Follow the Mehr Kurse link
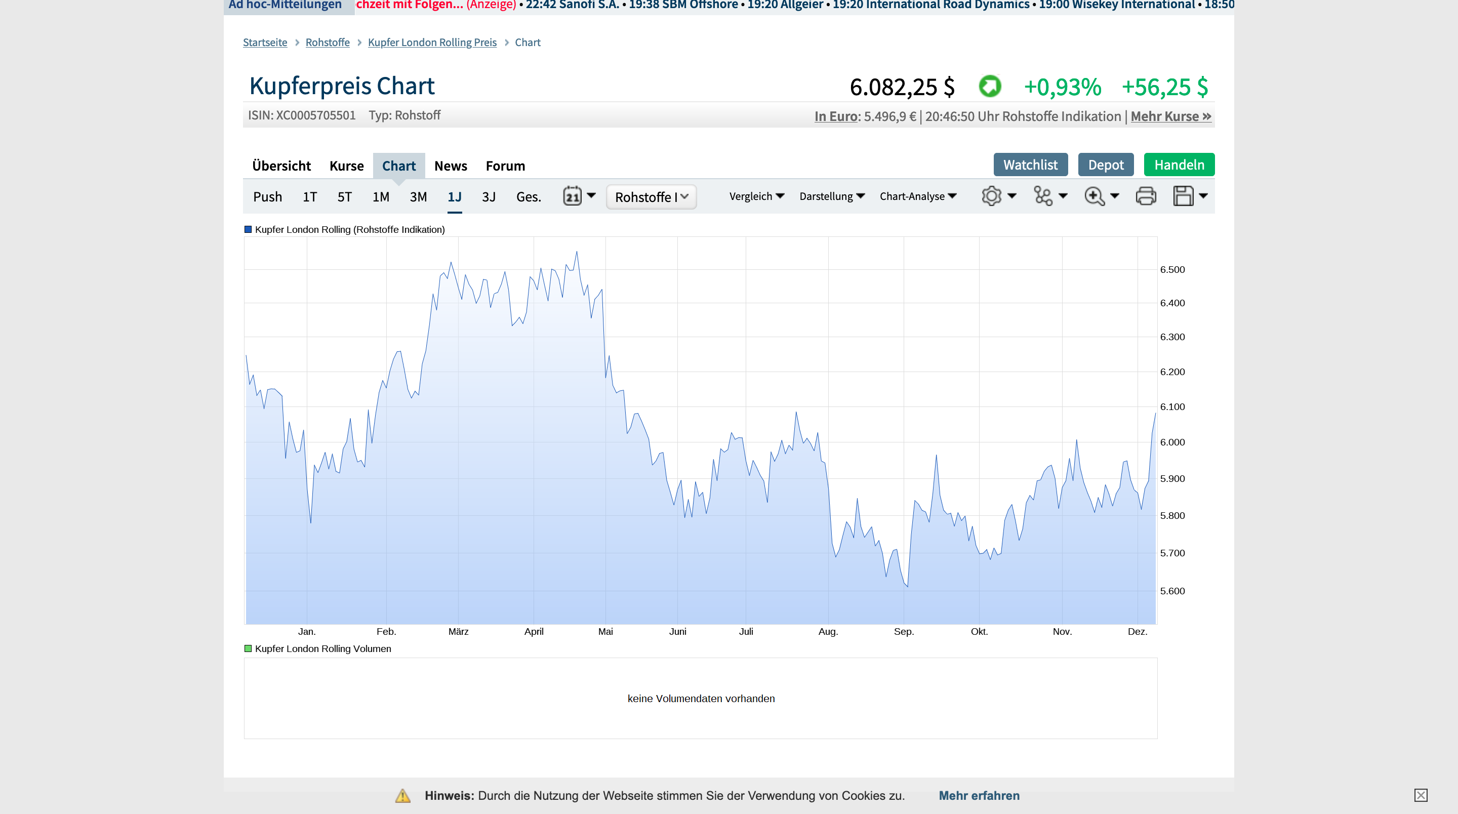The width and height of the screenshot is (1458, 814). (x=1170, y=116)
